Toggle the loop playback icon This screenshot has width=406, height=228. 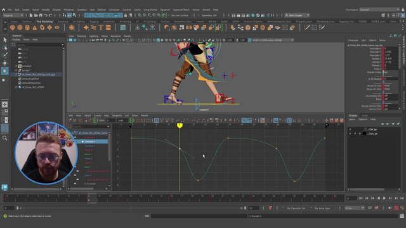click(370, 208)
